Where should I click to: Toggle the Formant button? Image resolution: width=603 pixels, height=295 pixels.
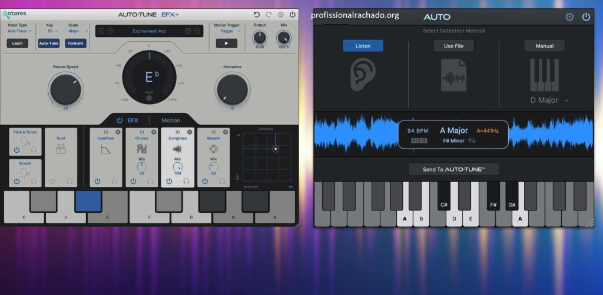(x=75, y=43)
